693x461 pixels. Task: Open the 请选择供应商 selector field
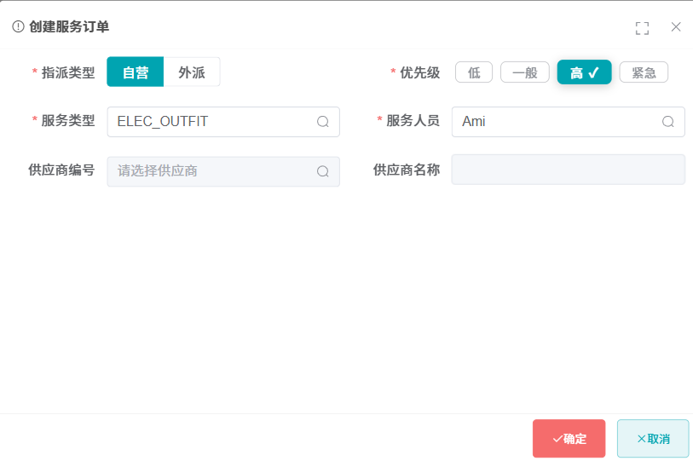click(x=211, y=171)
